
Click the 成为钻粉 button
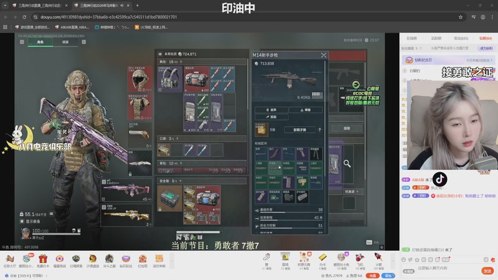click(x=486, y=49)
